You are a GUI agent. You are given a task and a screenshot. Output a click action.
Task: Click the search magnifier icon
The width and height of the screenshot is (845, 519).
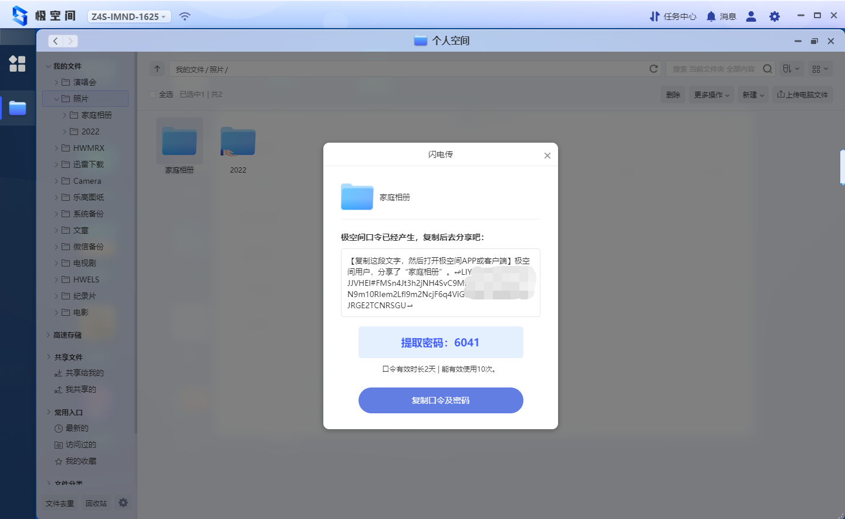click(768, 69)
